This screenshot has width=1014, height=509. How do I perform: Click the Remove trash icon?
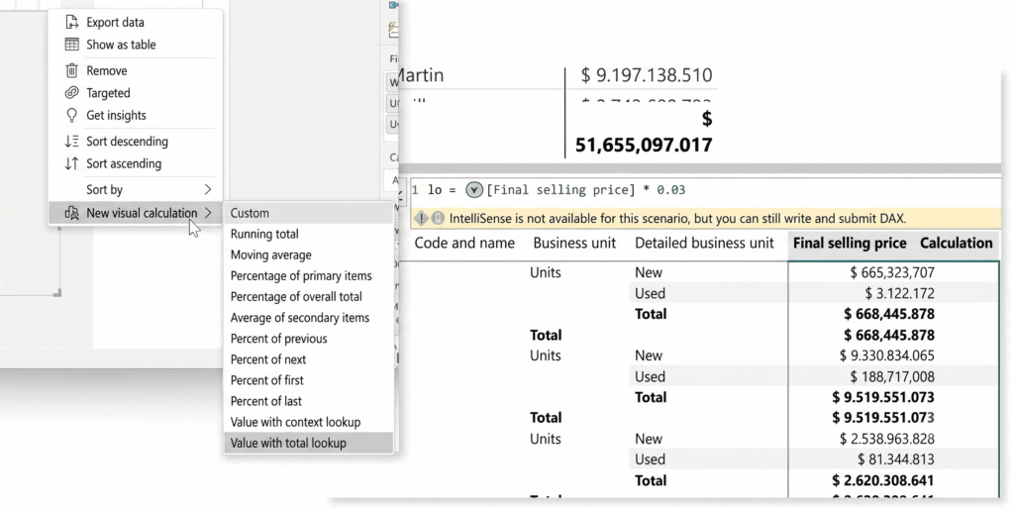click(x=71, y=70)
